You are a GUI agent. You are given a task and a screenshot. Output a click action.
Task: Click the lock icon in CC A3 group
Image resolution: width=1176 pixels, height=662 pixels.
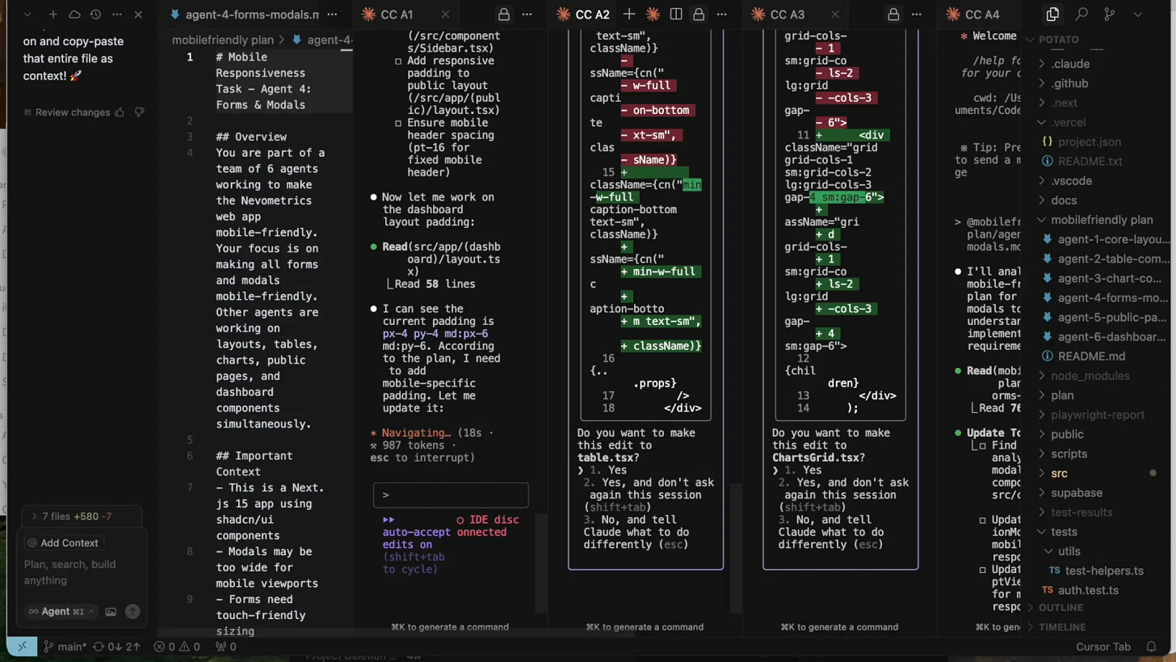(893, 15)
